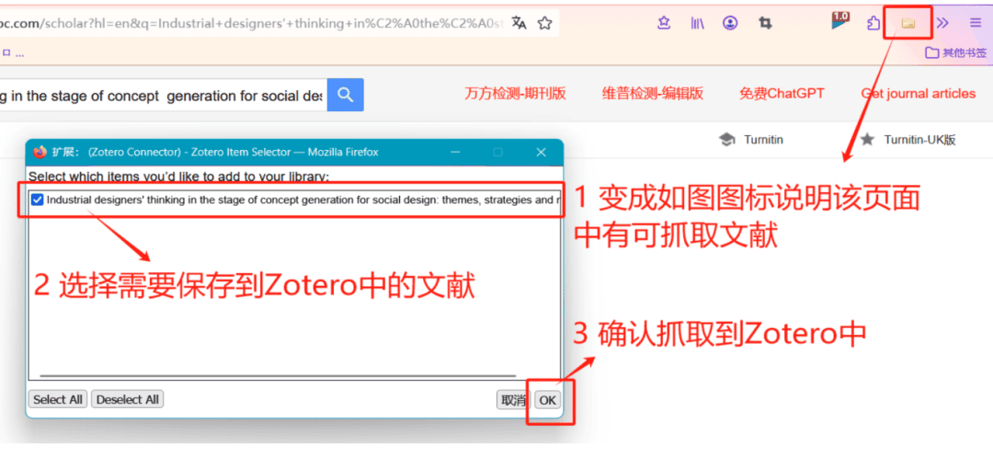Screen dimensions: 993x457
Task: Open the 万方检测-期刊版 link
Action: (515, 94)
